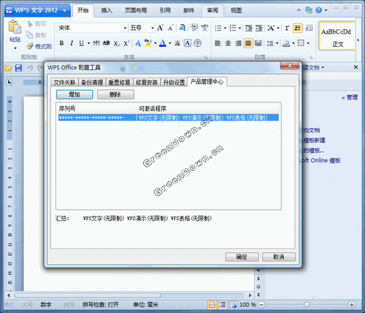This screenshot has width=365, height=313.
Task: Open the 升级设置 tab in config dialog
Action: (x=174, y=83)
